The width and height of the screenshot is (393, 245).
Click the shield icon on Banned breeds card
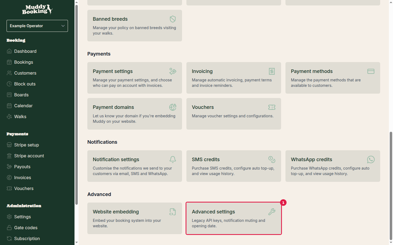click(172, 19)
